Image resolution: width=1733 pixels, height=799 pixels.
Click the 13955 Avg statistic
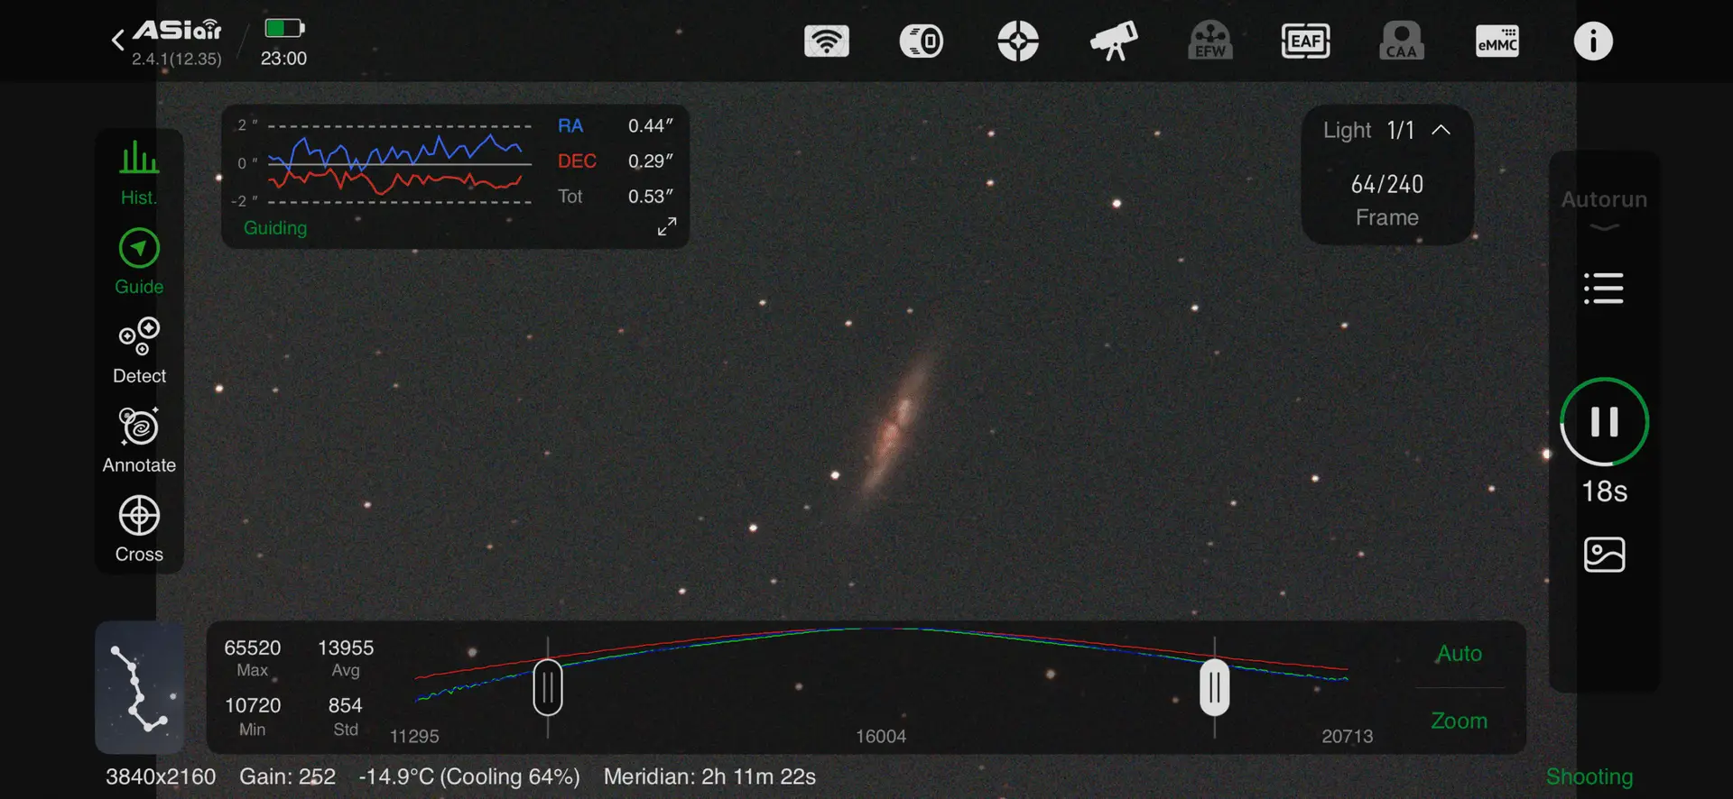tap(346, 658)
